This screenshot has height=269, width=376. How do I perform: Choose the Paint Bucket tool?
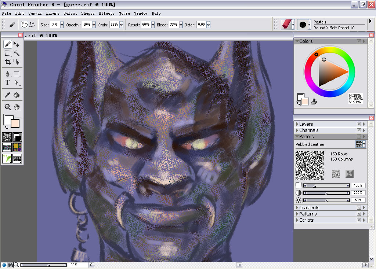pos(17,95)
